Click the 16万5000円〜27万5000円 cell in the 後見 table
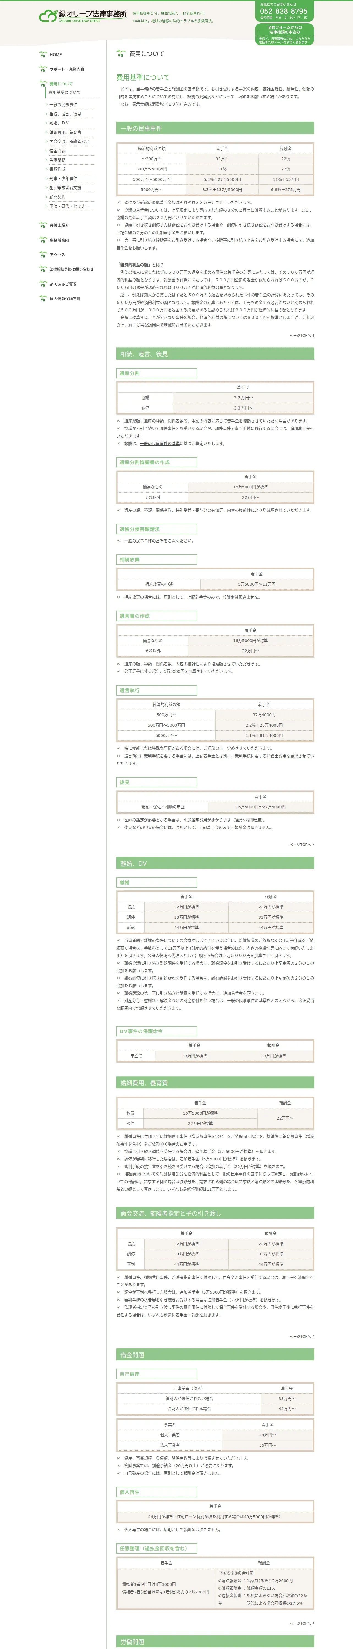The image size is (353, 1649). pyautogui.click(x=261, y=807)
